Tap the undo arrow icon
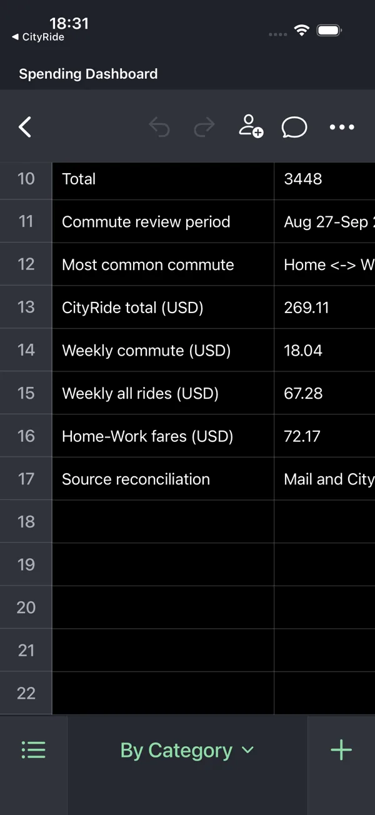 159,127
